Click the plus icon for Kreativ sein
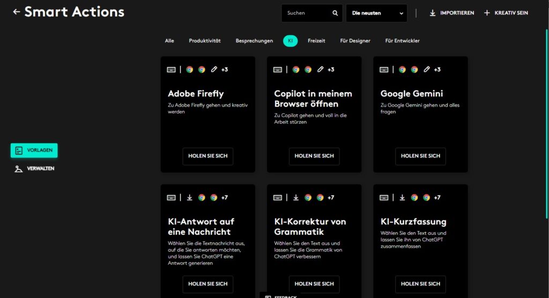This screenshot has width=549, height=298. tap(487, 13)
